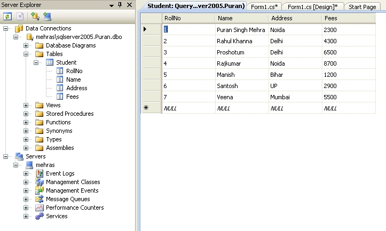This screenshot has height=231, width=386.
Task: Click the Services gears icon
Action: [x=40, y=216]
